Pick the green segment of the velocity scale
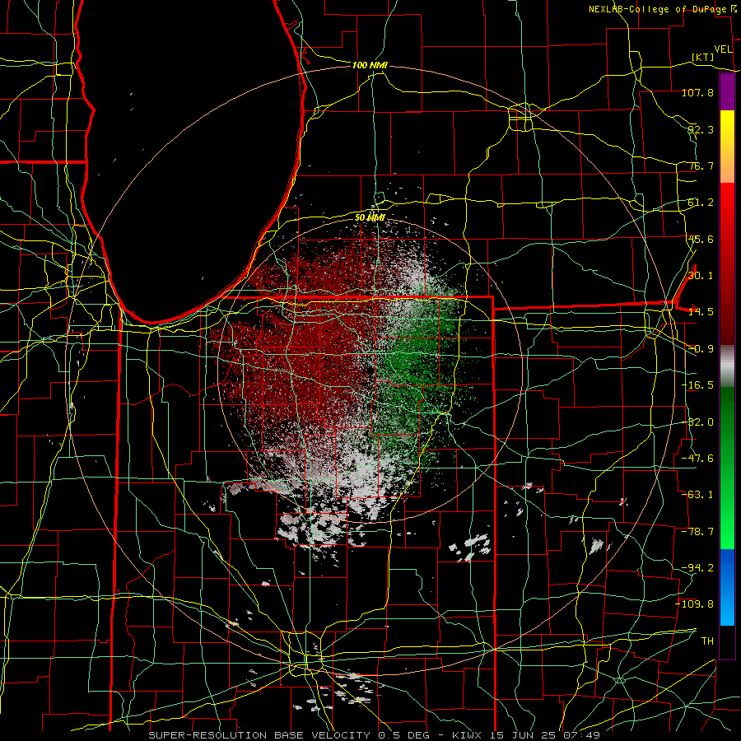 coord(727,468)
